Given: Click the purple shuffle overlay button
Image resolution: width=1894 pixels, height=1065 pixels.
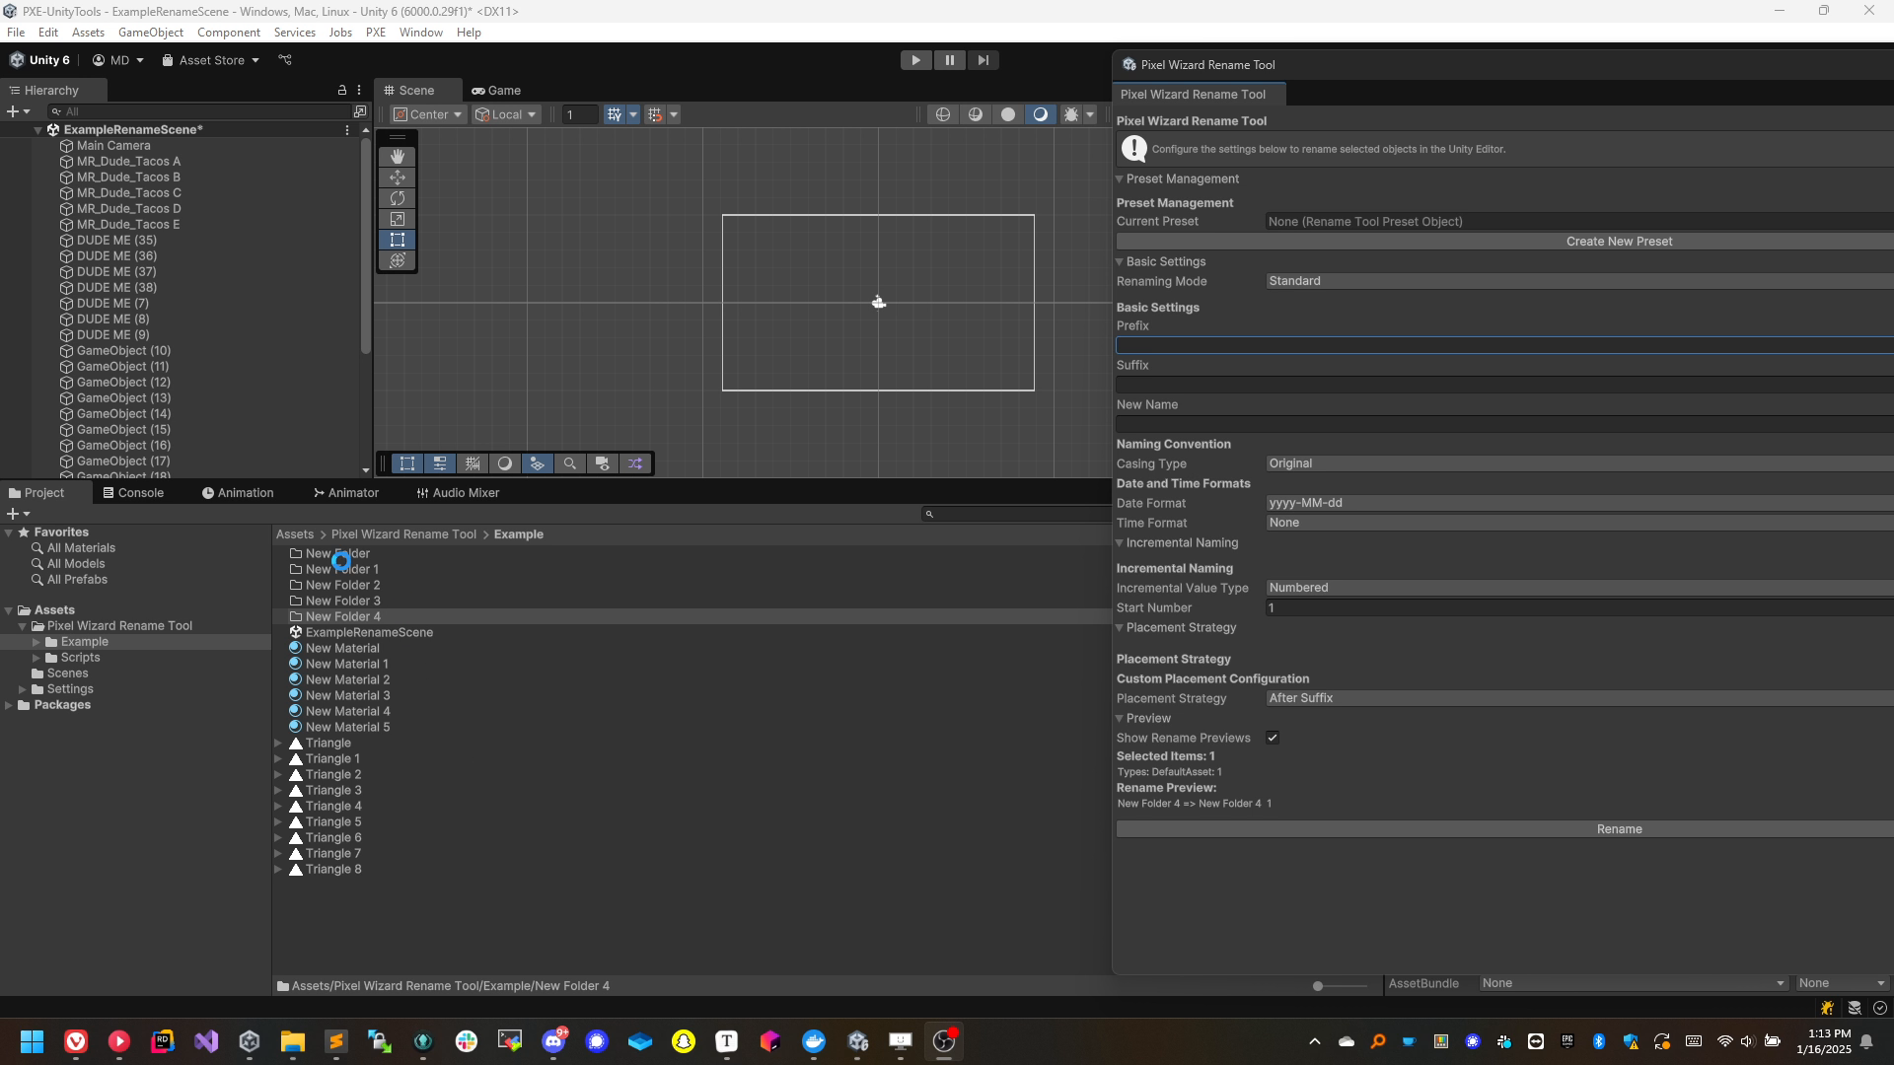Looking at the screenshot, I should pyautogui.click(x=635, y=463).
